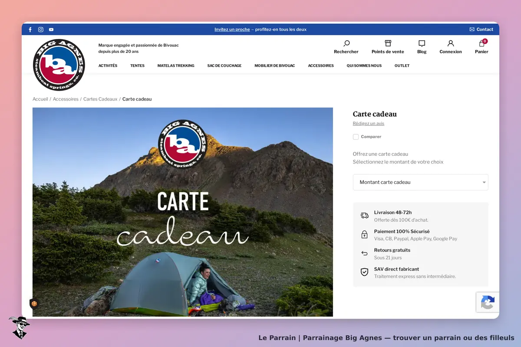Follow the Invitez un proche link
Image resolution: width=521 pixels, height=347 pixels.
pos(232,29)
